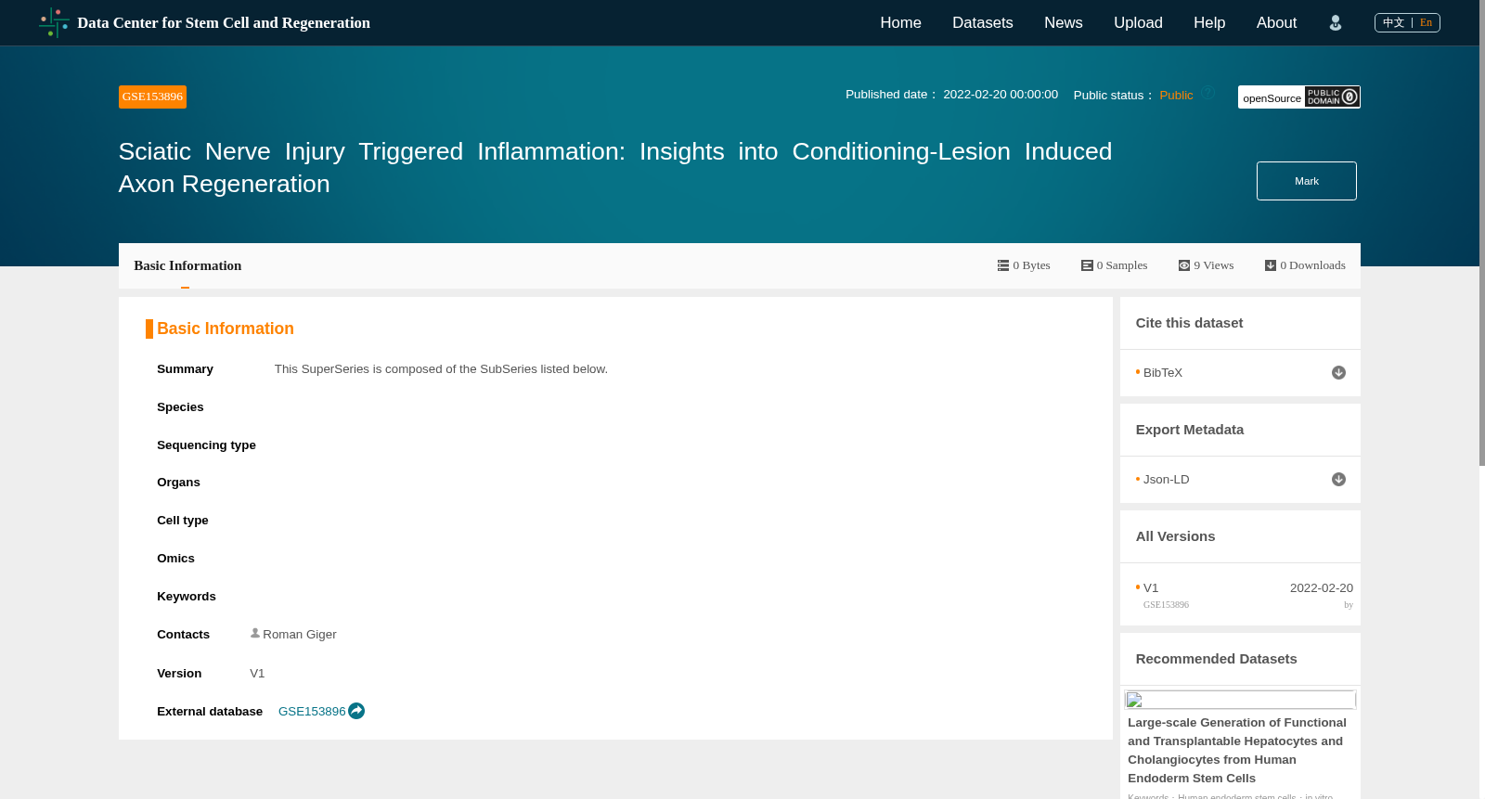
Task: Click the Recommended Datasets heading
Action: pos(1216,659)
